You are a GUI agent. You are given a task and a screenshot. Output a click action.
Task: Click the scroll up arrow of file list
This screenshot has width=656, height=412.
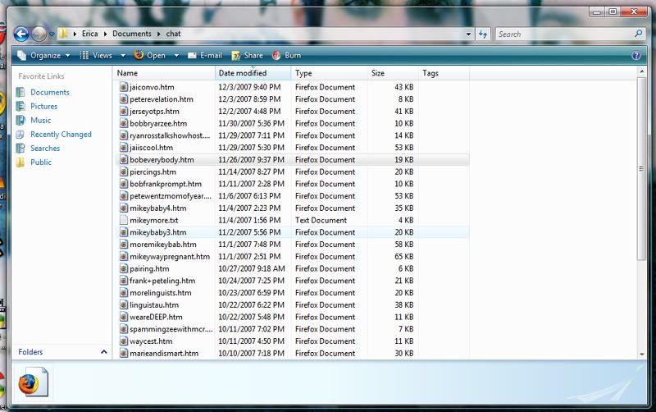coord(642,72)
